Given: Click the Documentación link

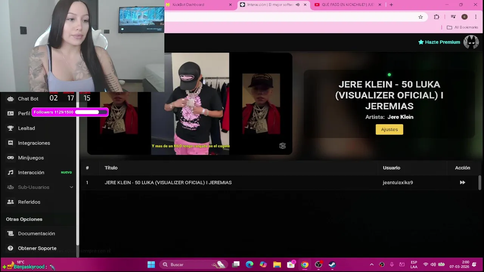Looking at the screenshot, I should (x=37, y=233).
